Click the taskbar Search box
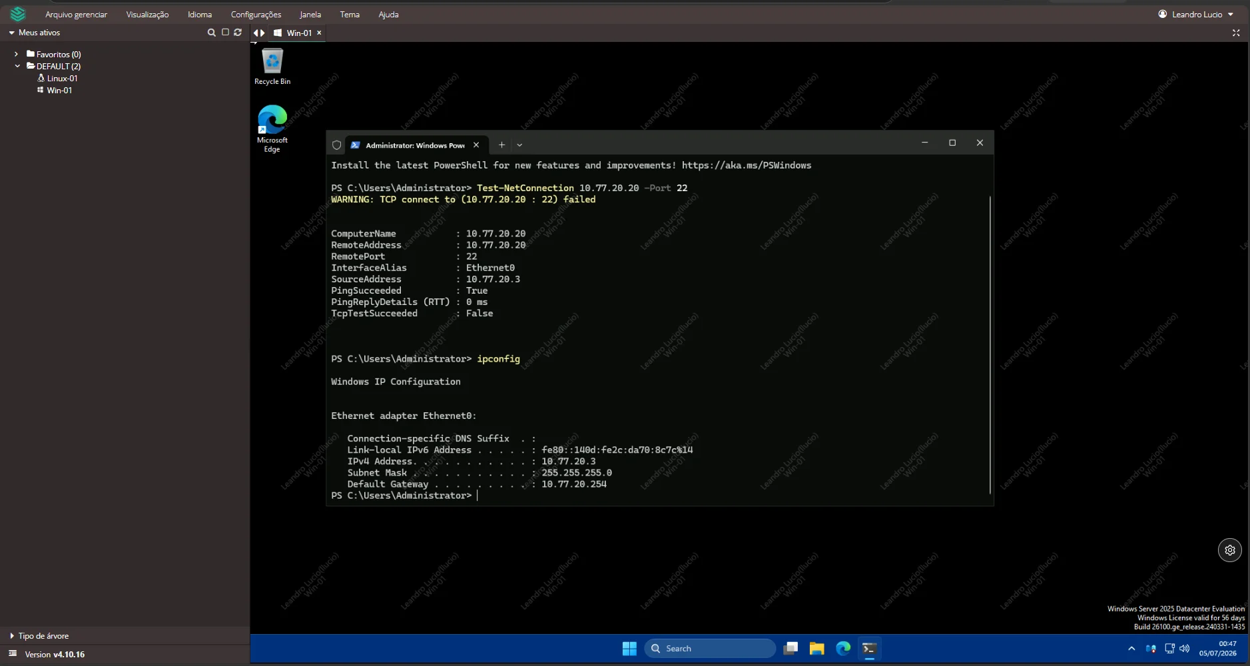Viewport: 1250px width, 666px height. [x=710, y=649]
